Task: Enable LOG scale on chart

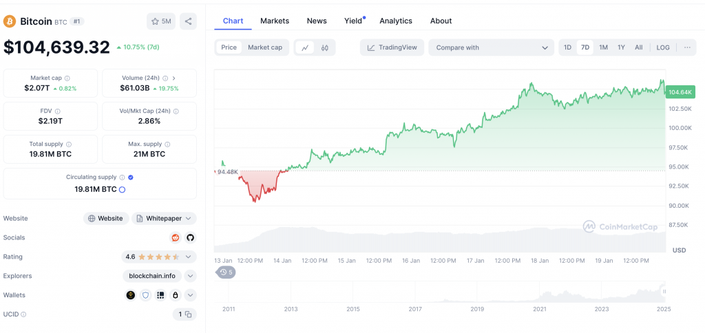Action: [663, 47]
